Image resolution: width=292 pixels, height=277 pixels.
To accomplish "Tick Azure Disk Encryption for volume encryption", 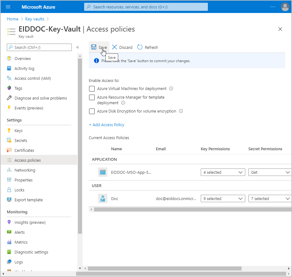I will (92, 111).
